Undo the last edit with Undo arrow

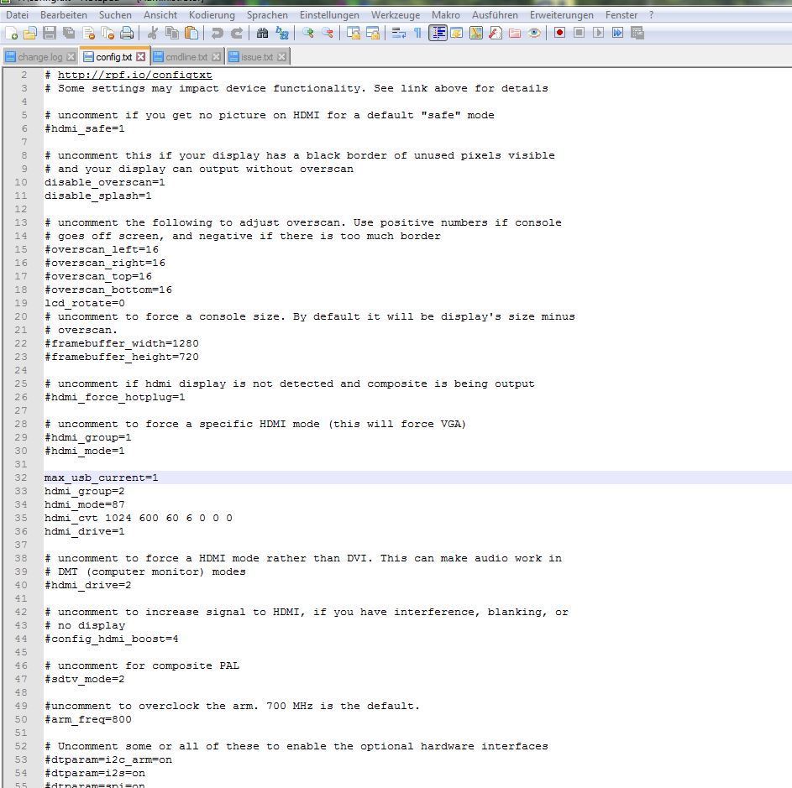tap(218, 34)
